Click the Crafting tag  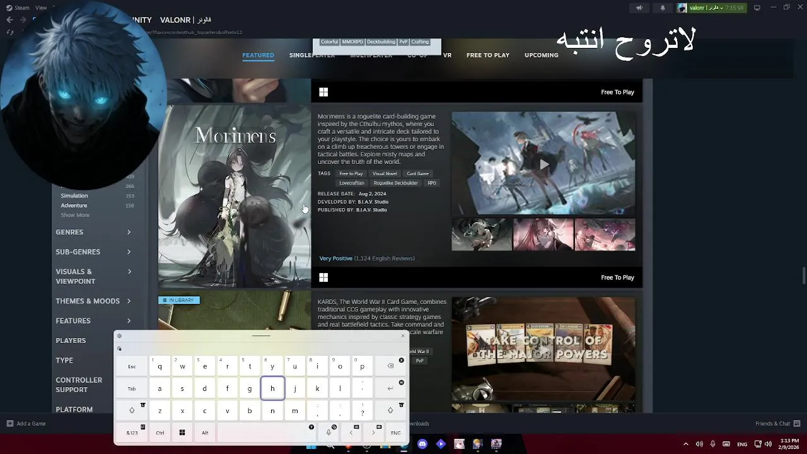(x=420, y=42)
